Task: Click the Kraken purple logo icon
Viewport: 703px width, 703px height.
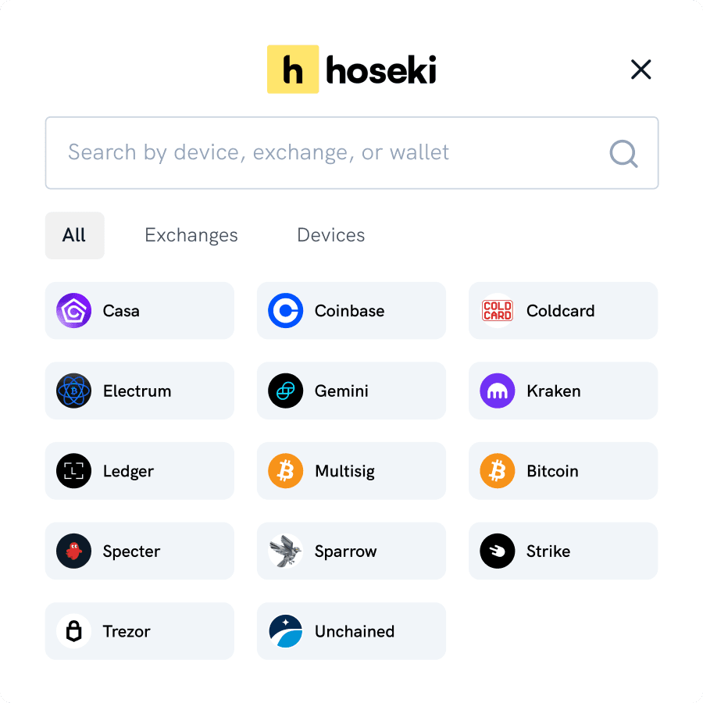Action: tap(498, 391)
